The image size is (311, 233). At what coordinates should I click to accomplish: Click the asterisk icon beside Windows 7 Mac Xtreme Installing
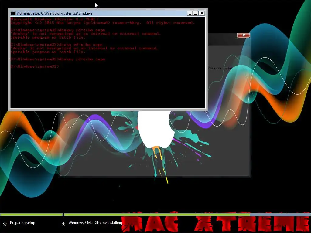tap(63, 224)
